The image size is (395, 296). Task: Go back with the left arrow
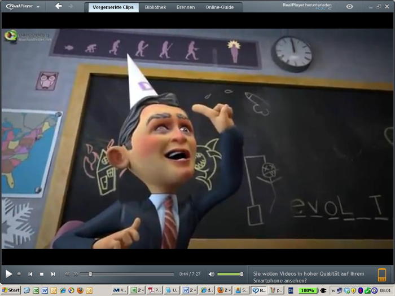click(x=59, y=6)
